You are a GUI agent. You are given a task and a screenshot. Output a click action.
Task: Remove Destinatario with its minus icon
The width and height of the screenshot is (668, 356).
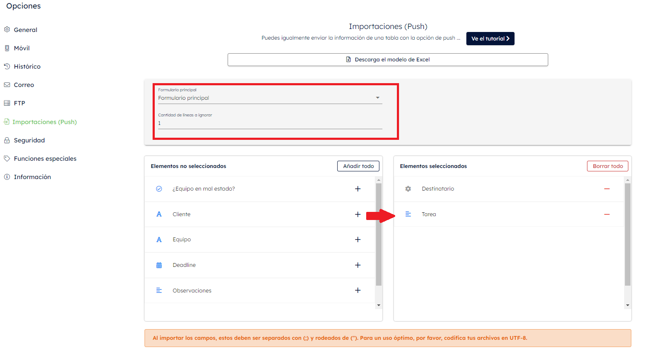click(x=607, y=189)
